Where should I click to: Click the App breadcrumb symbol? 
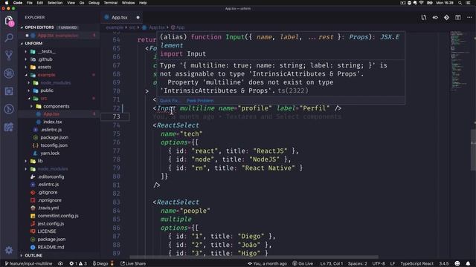click(x=178, y=27)
